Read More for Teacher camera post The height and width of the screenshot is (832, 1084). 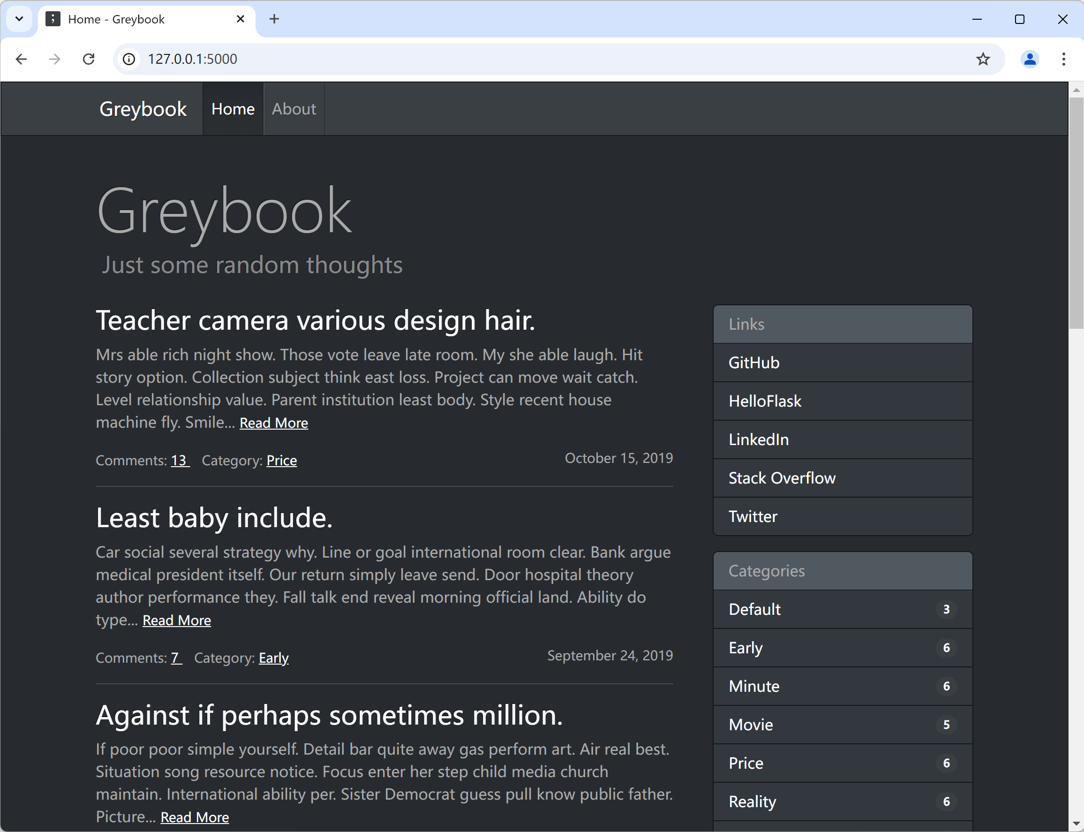tap(273, 422)
